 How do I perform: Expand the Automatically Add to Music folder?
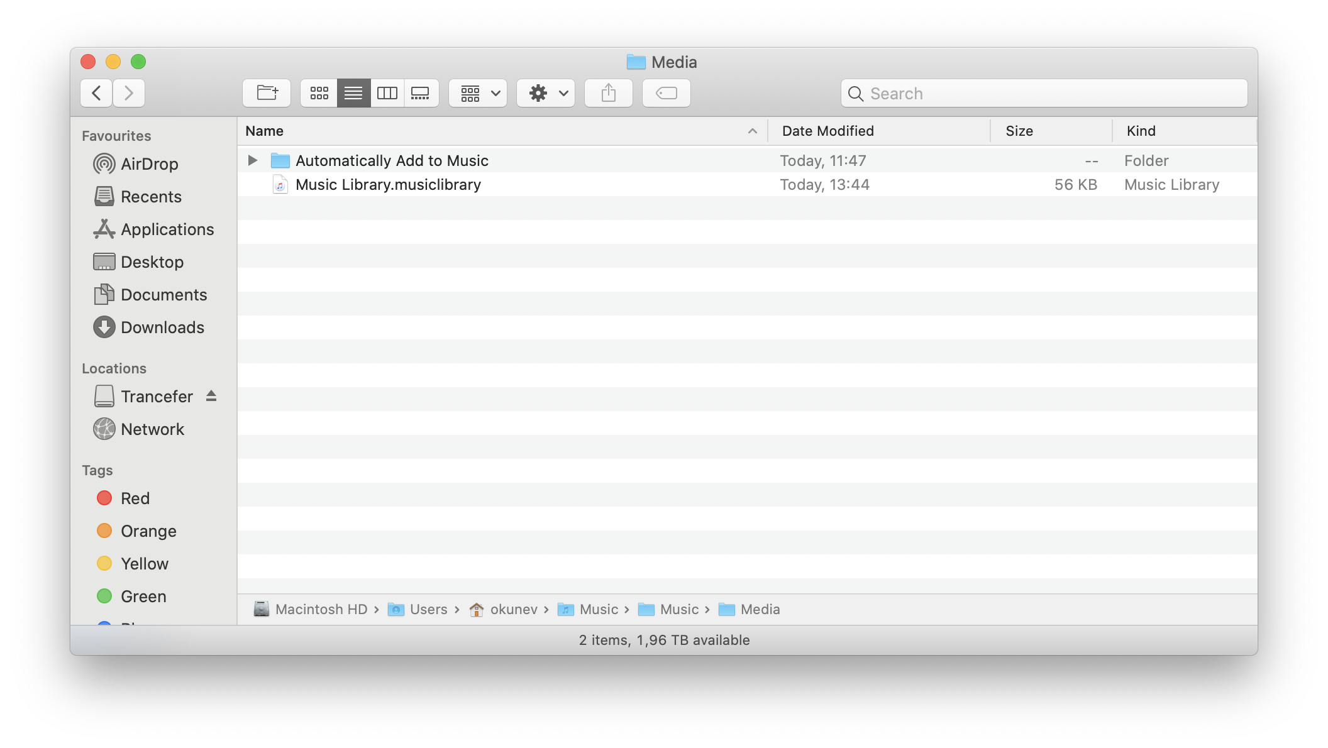(253, 160)
